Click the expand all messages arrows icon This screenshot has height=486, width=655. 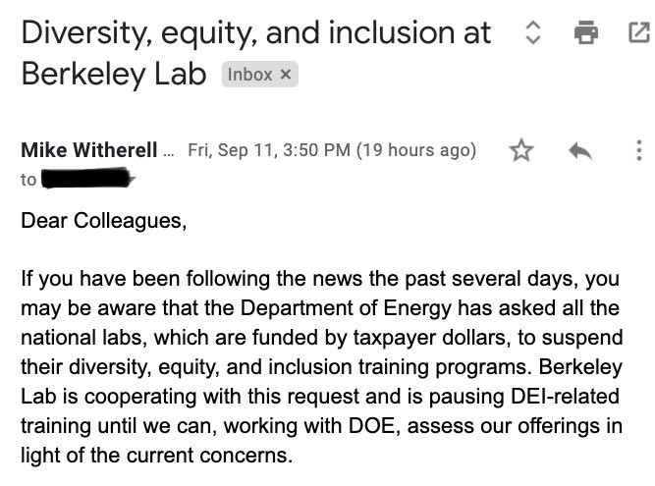(533, 32)
